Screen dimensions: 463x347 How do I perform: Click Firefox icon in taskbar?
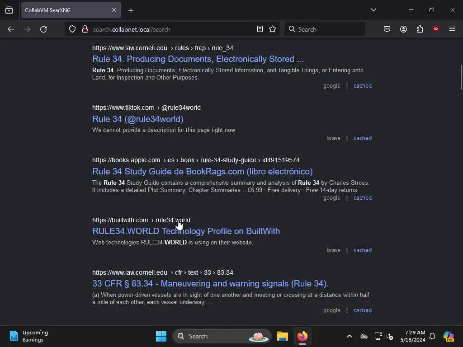point(302,336)
